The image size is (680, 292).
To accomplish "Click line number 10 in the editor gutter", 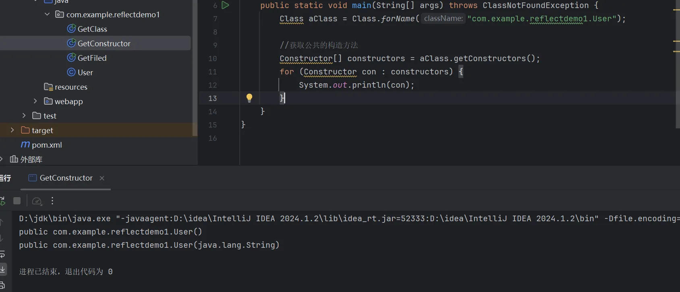I will (212, 59).
